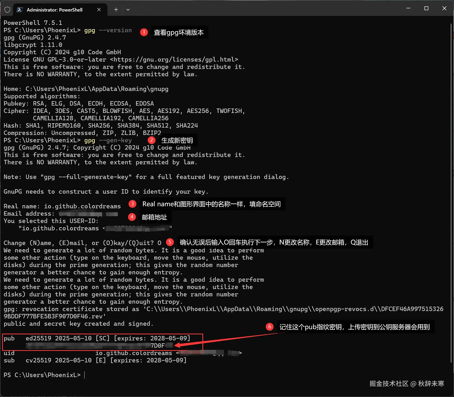Click the 'Email address:' prompt line
The height and width of the screenshot is (397, 454).
[x=61, y=214]
